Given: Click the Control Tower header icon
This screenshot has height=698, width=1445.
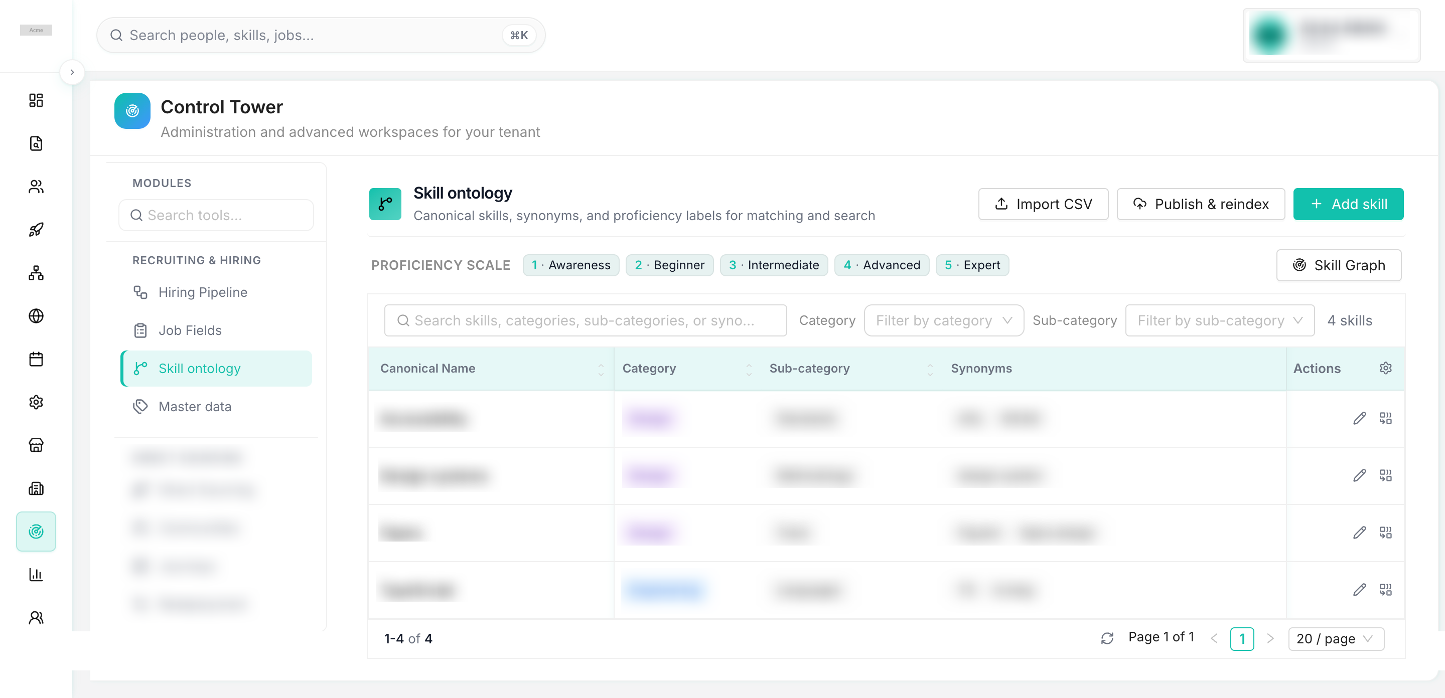Looking at the screenshot, I should 132,111.
